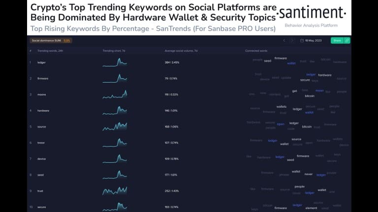Click blue 'wallet' connected word in ledger row
Screen dimensions: 378x212
click(x=291, y=63)
